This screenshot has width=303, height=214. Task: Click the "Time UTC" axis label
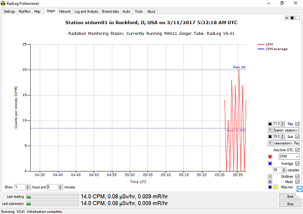click(x=138, y=182)
